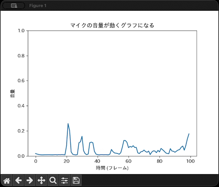Activate the Zoom to rectangle magnifier

click(53, 180)
